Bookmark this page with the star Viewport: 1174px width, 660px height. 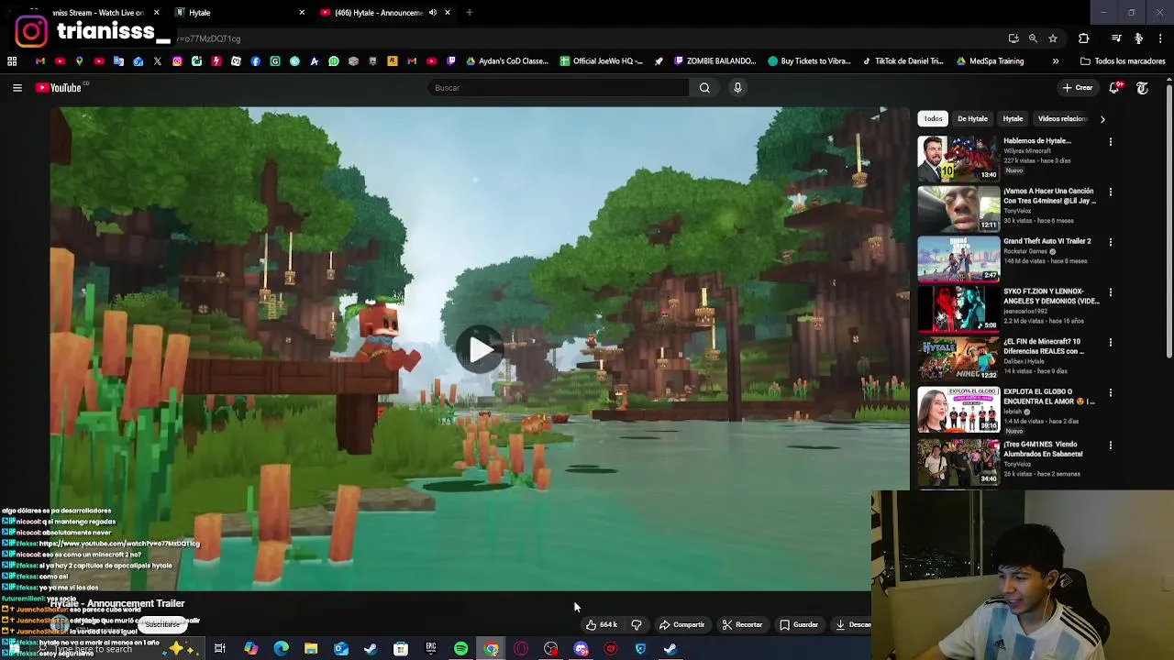coord(1053,38)
